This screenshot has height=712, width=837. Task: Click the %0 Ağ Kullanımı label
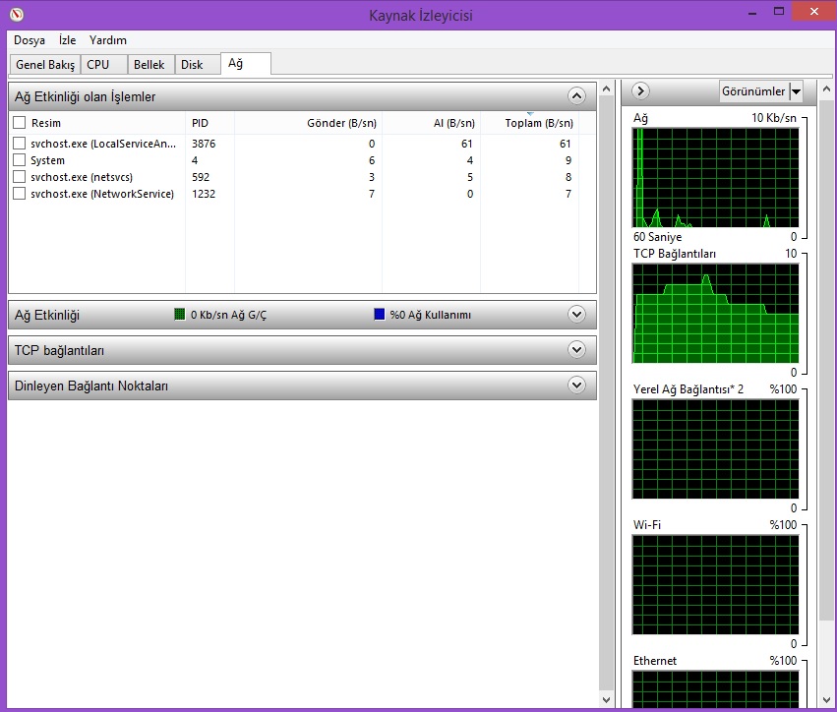[x=430, y=315]
